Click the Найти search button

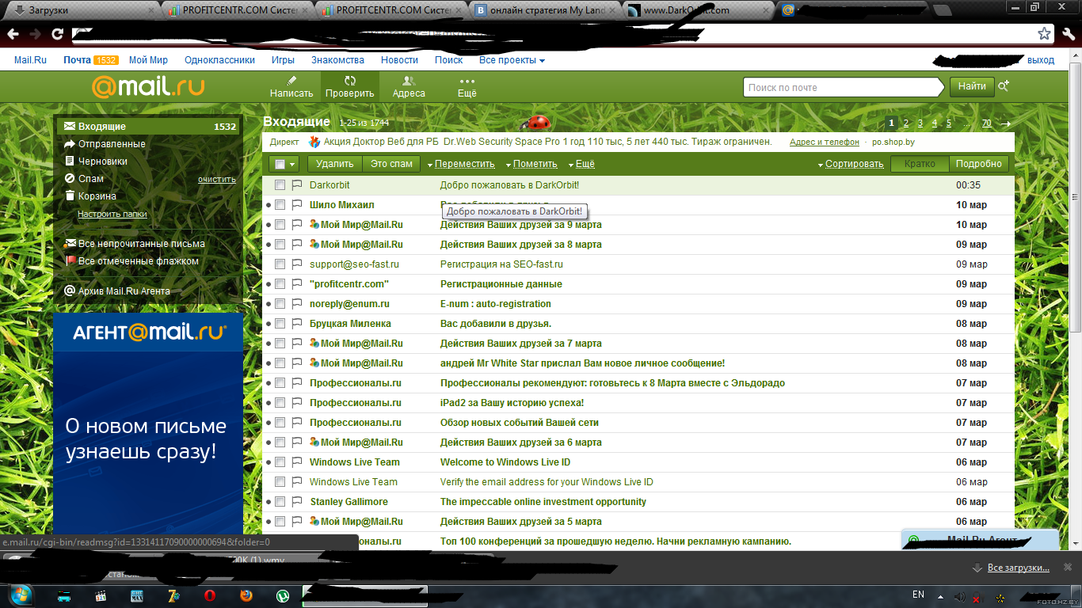(x=971, y=86)
